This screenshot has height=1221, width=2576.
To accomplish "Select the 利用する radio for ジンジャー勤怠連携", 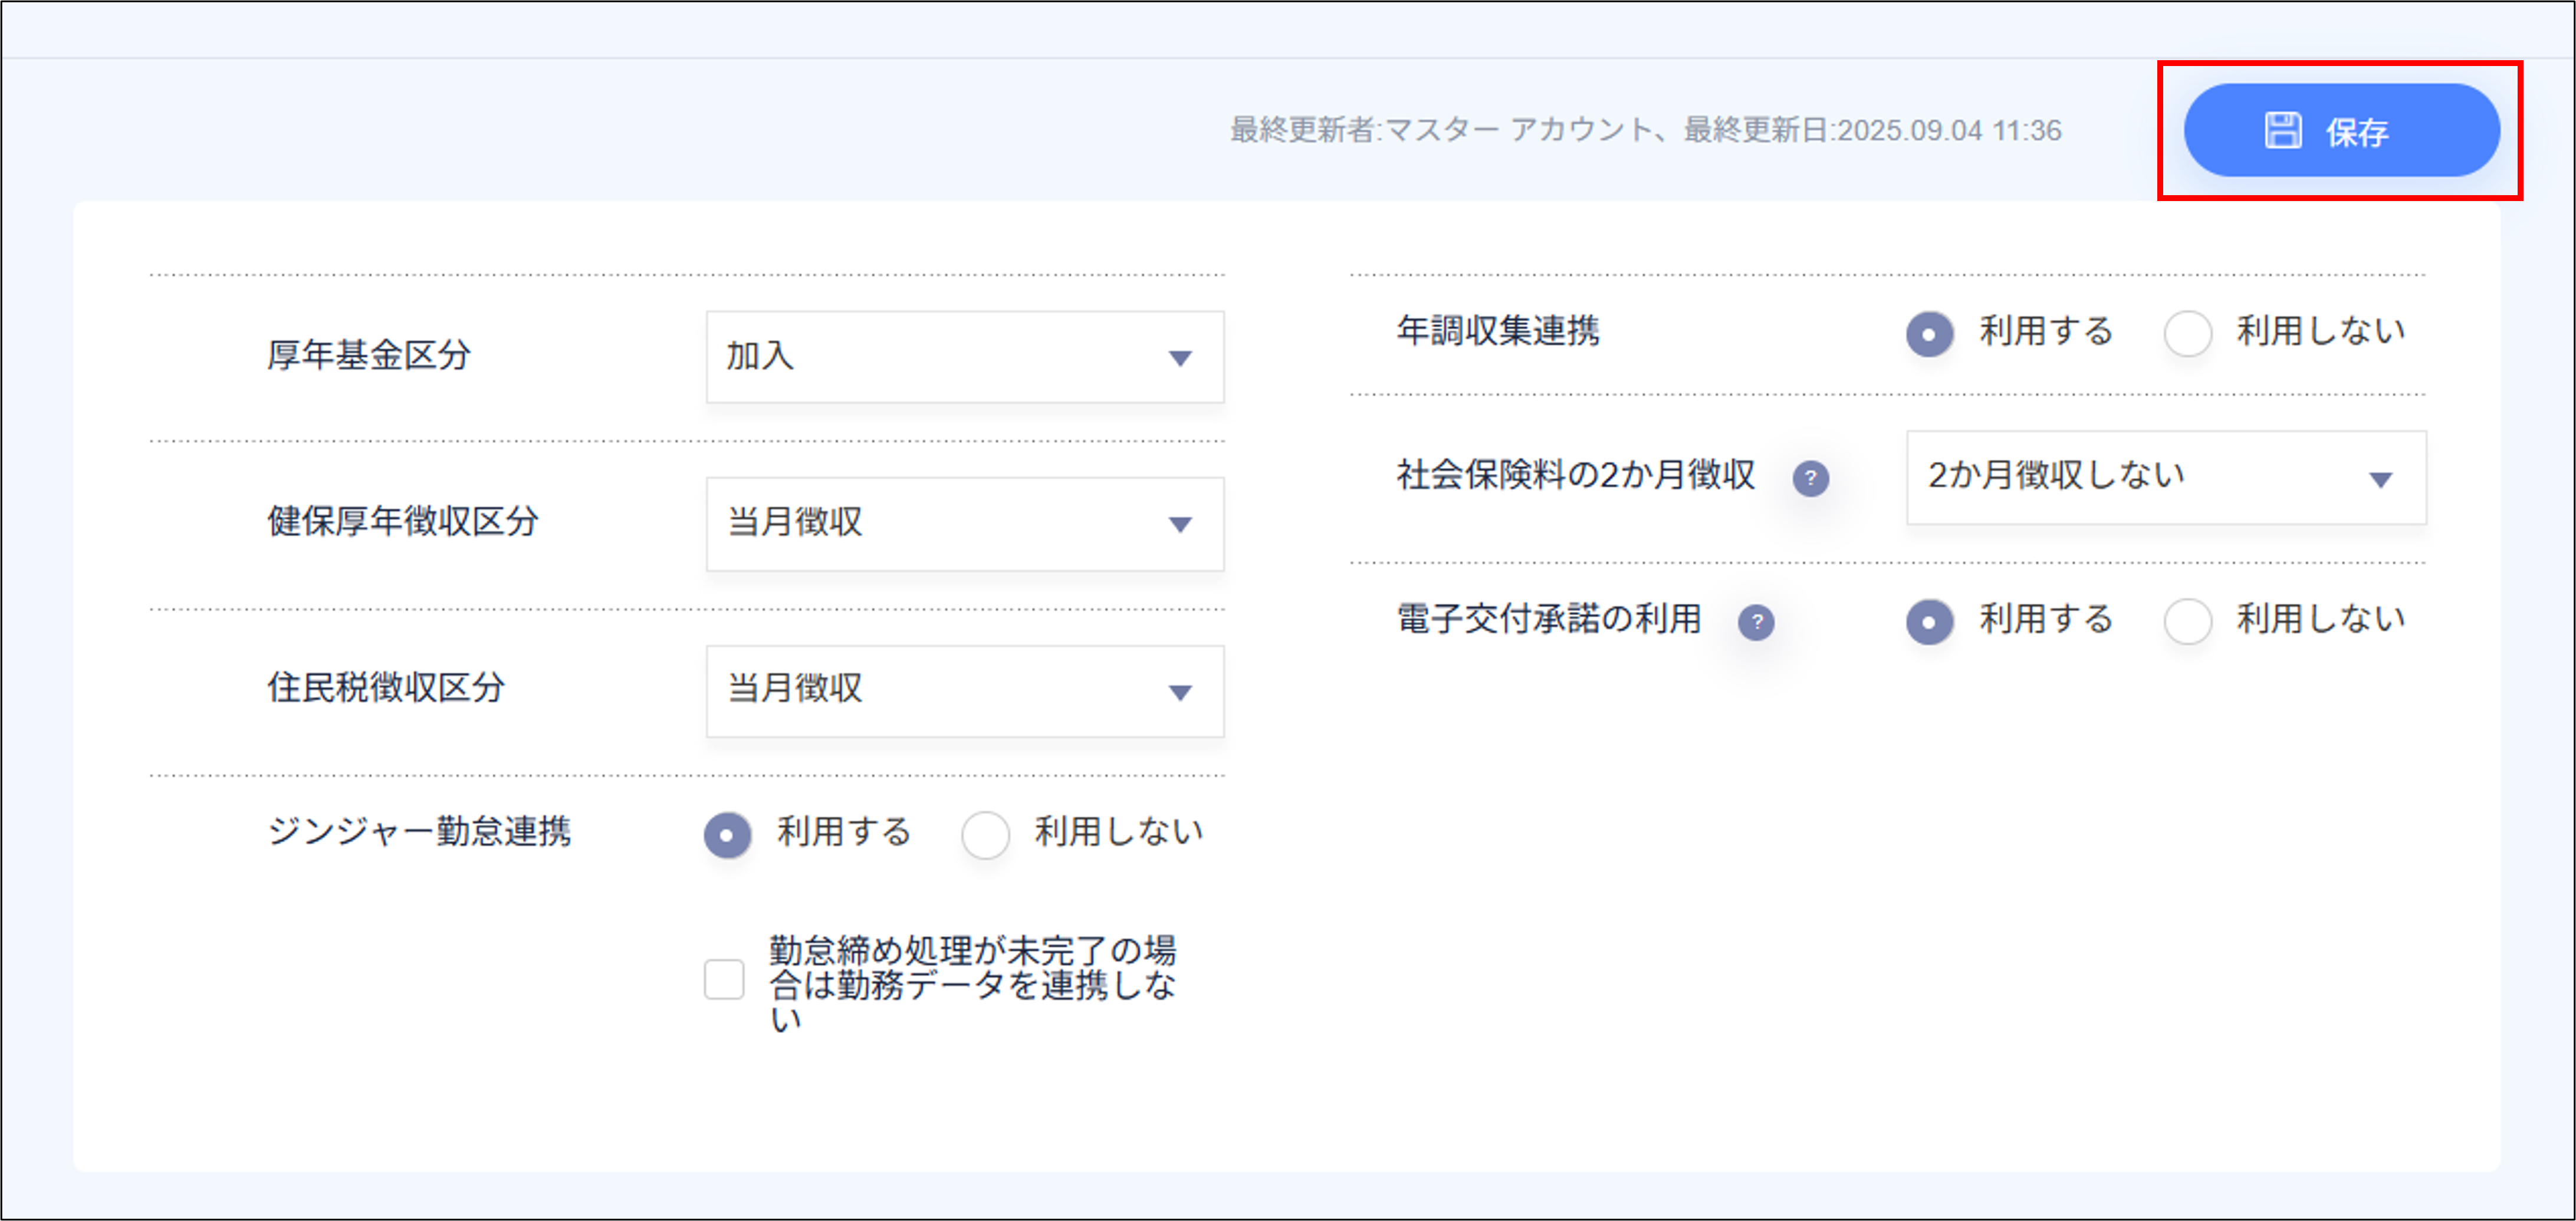I will click(728, 834).
